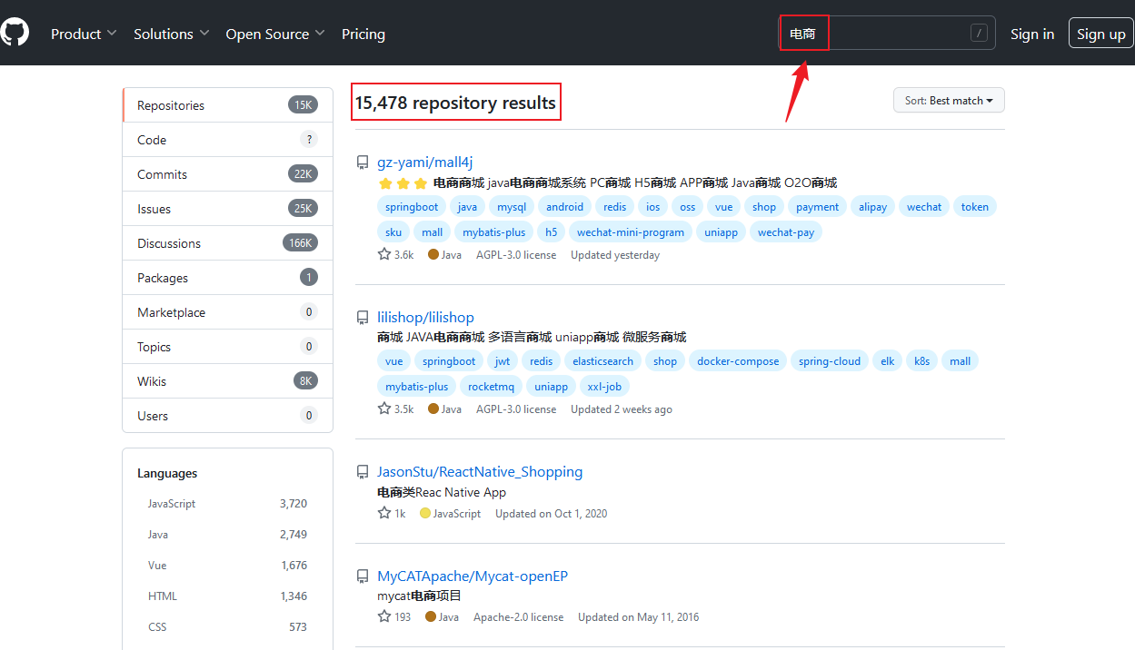Click the k8s topic tag

[x=921, y=361]
